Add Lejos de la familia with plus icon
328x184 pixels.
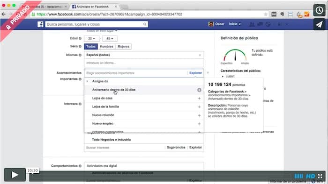[x=199, y=107]
